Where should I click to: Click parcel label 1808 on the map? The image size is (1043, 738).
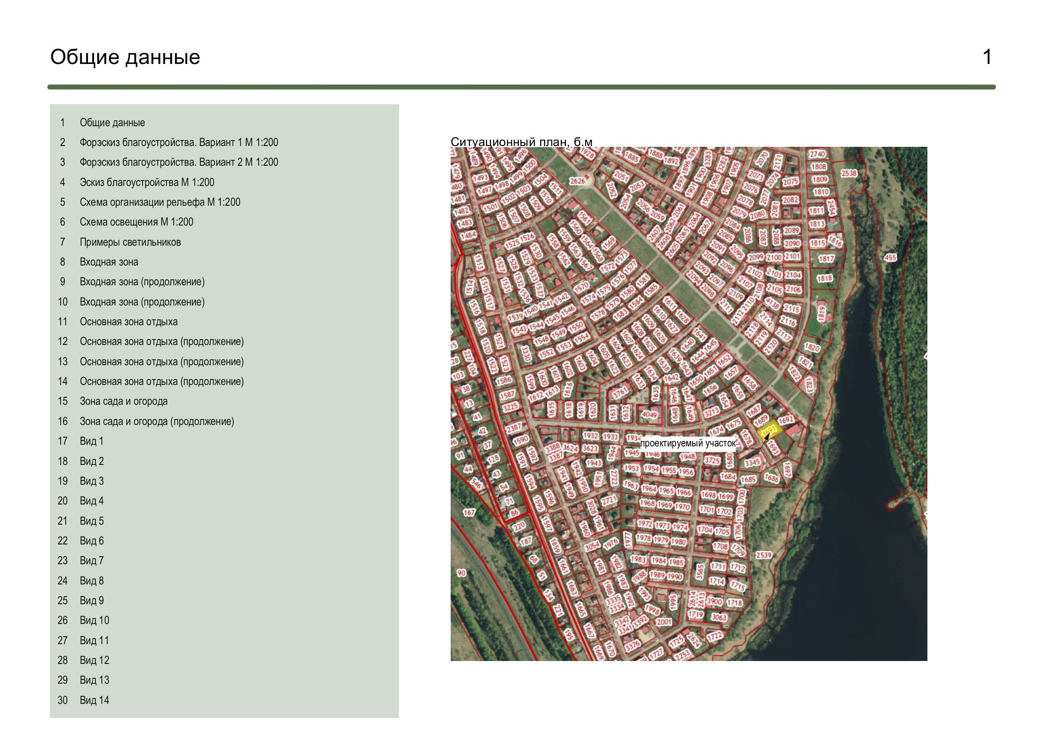click(819, 167)
